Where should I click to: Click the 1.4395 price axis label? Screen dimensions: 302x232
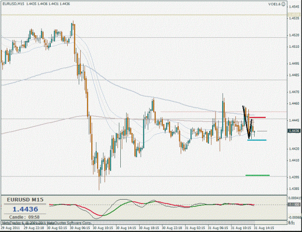click(x=294, y=177)
